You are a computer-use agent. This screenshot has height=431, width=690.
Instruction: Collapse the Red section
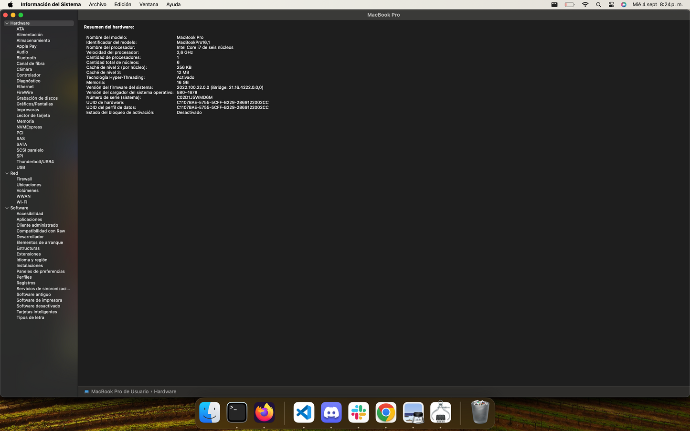click(7, 173)
